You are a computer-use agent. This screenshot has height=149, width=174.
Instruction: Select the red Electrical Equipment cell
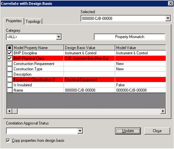(89, 80)
